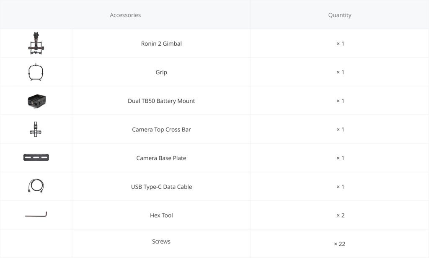
Task: Click the × 1 quantity for Ronin 2 Gimbal
Action: pos(340,44)
